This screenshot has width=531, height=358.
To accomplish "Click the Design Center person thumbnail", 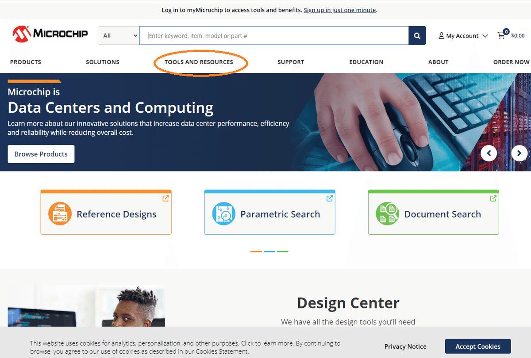I will click(86, 306).
